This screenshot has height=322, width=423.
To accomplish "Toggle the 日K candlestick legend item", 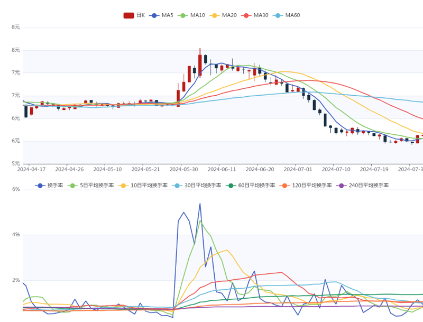I will point(134,15).
